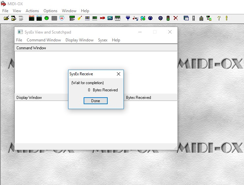Viewport: 244px width, 185px height.
Task: Click the green MIDI DIN connector icon
Action: pos(46,18)
